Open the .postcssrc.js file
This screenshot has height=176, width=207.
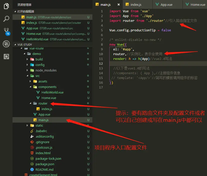(x=52, y=147)
